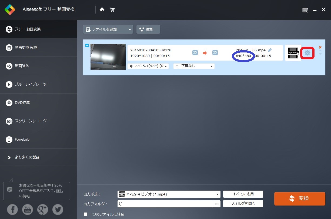Screen dimensions: 331x219
Task: Move video item down with arrow
Action: coord(320,54)
